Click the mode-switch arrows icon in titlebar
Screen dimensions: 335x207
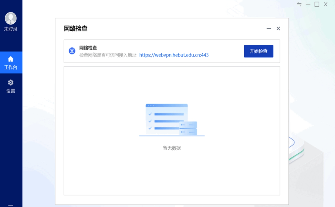tap(299, 4)
